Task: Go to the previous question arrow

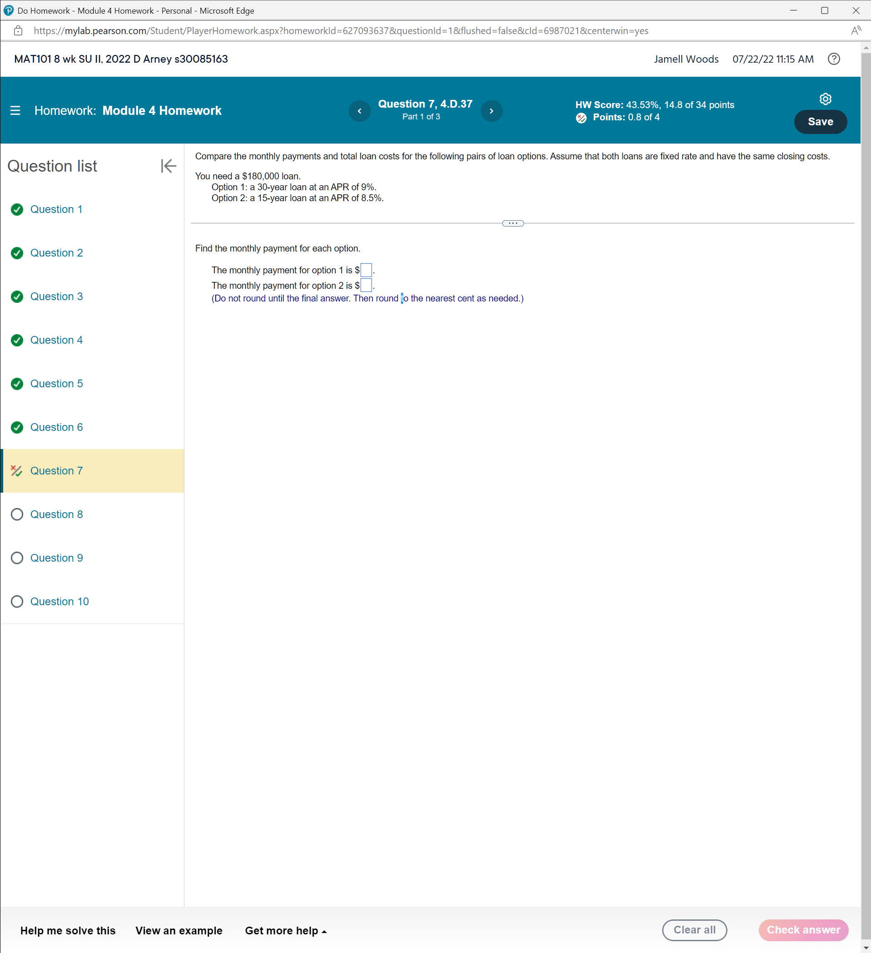Action: point(359,111)
